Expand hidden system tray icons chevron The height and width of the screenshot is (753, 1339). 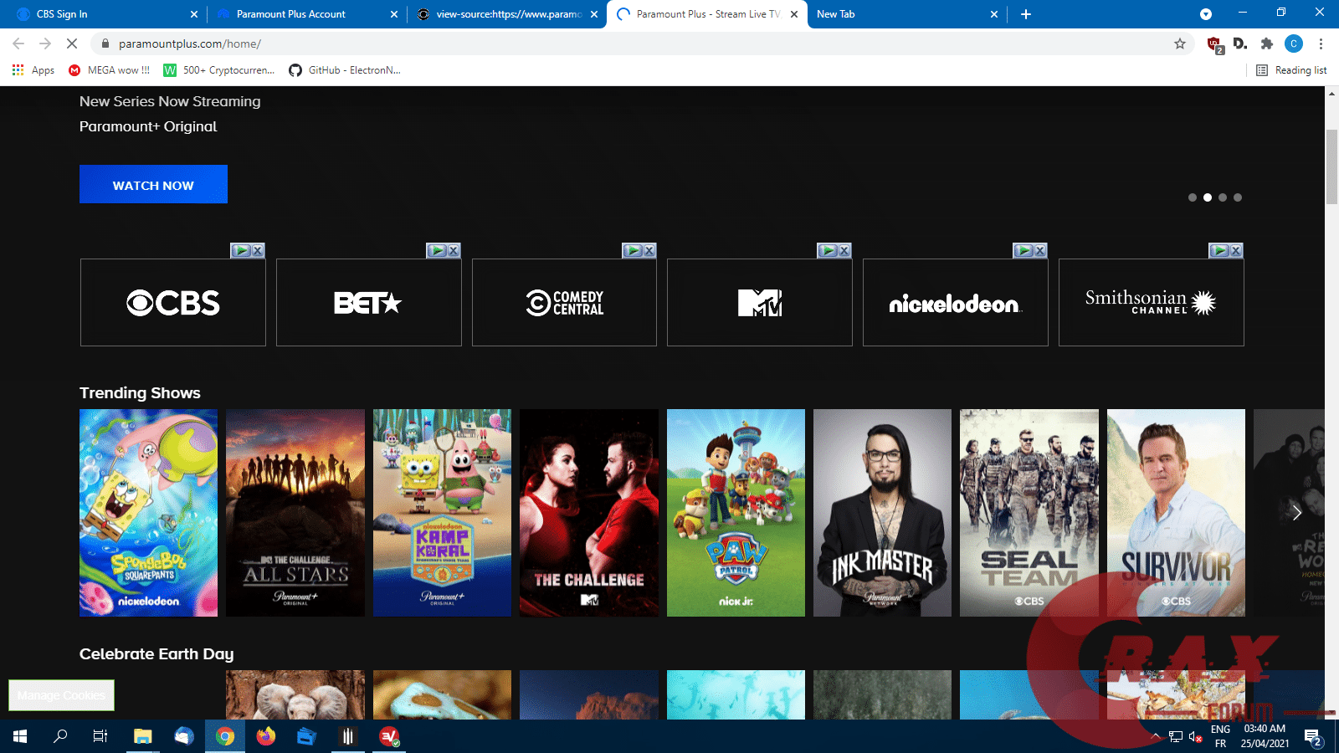(1157, 736)
